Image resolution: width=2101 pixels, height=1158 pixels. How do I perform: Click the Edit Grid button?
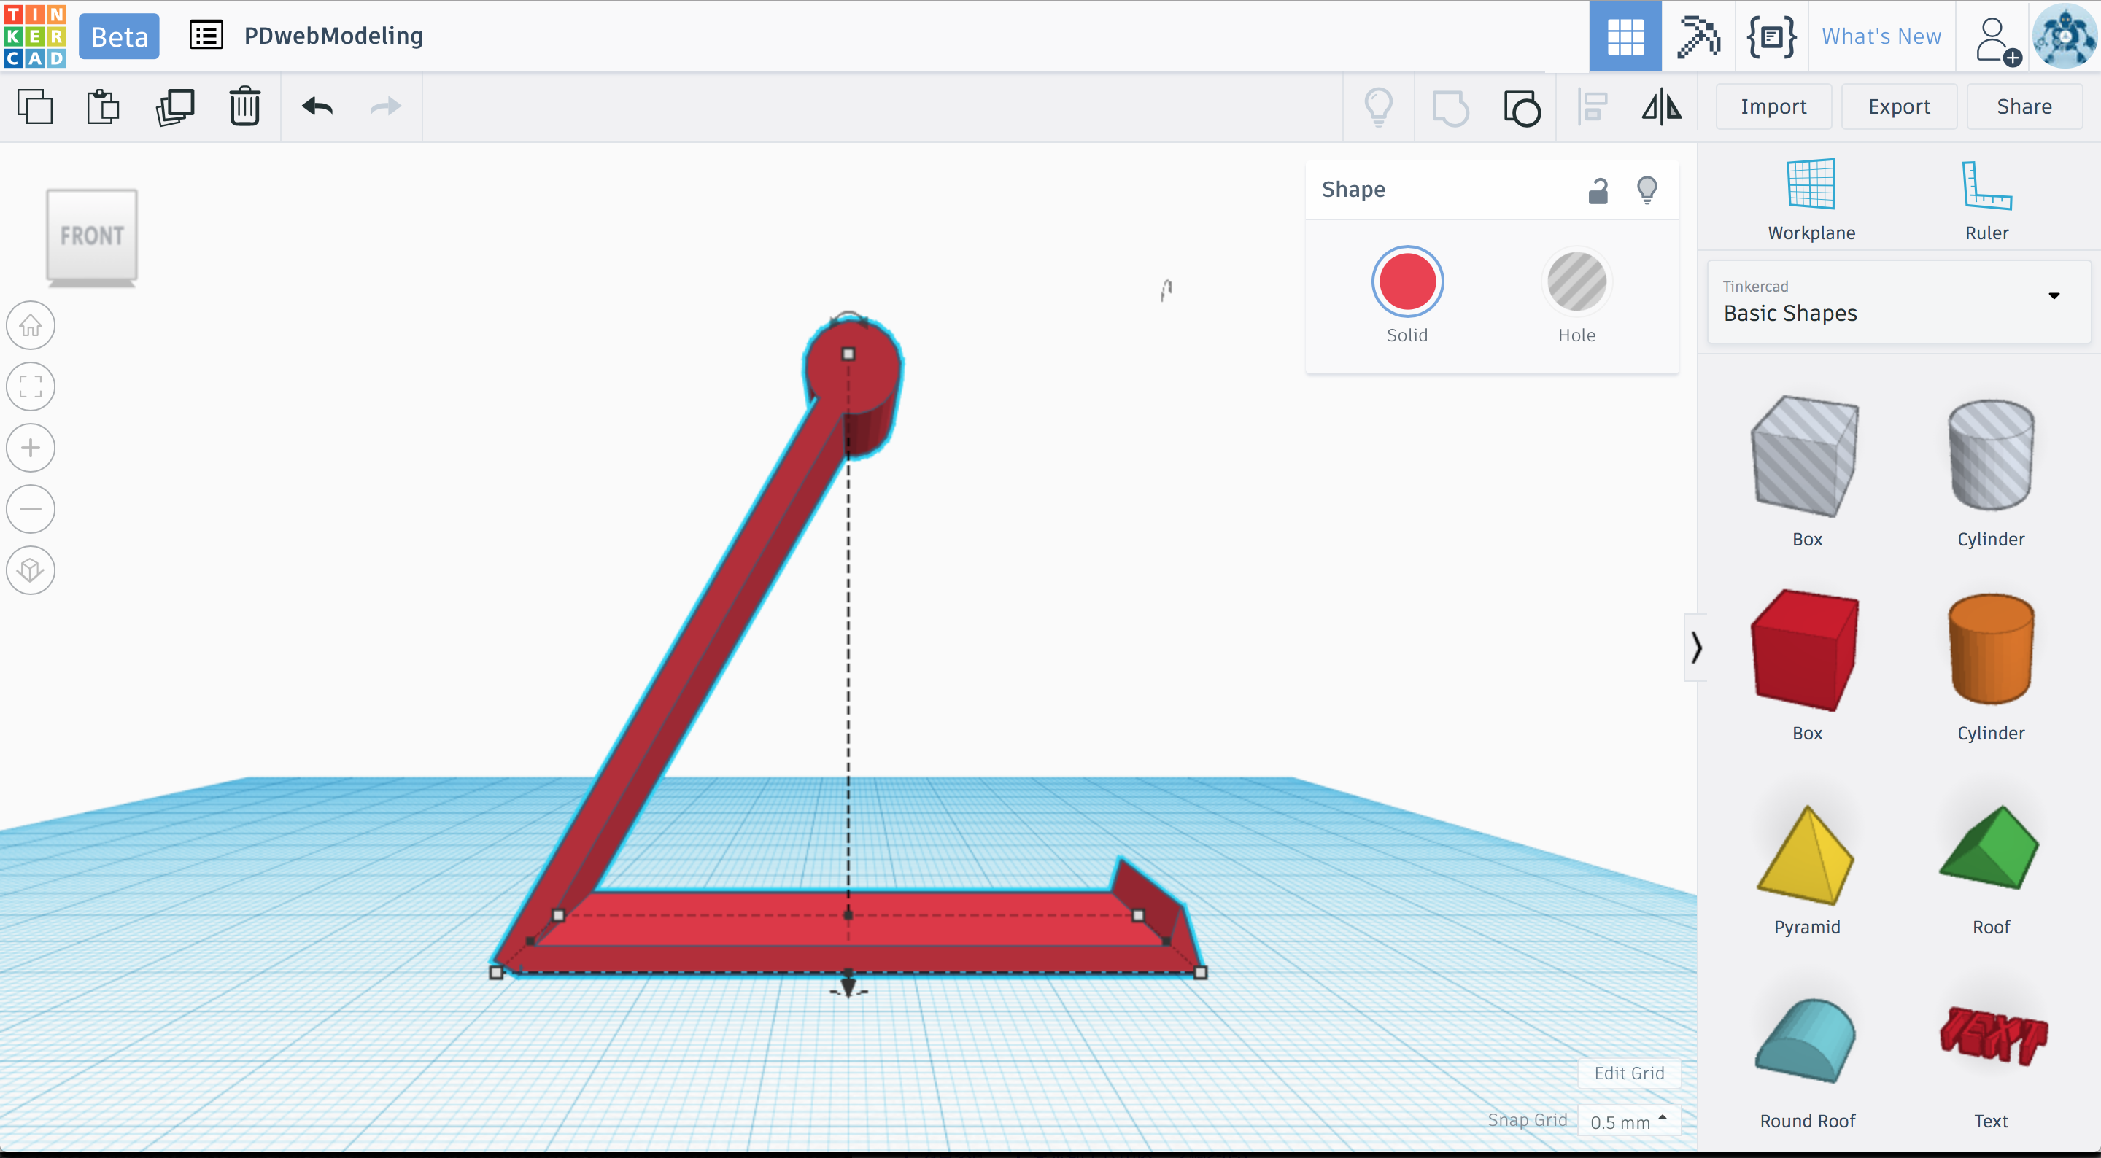[x=1628, y=1073]
